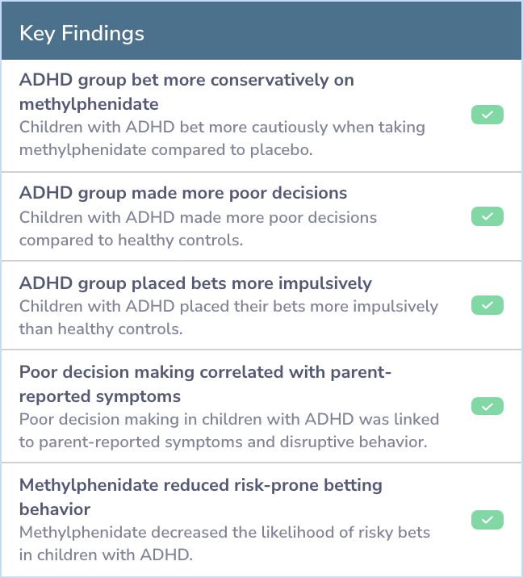Select description about decreased likelihood of risky bets

tap(225, 543)
